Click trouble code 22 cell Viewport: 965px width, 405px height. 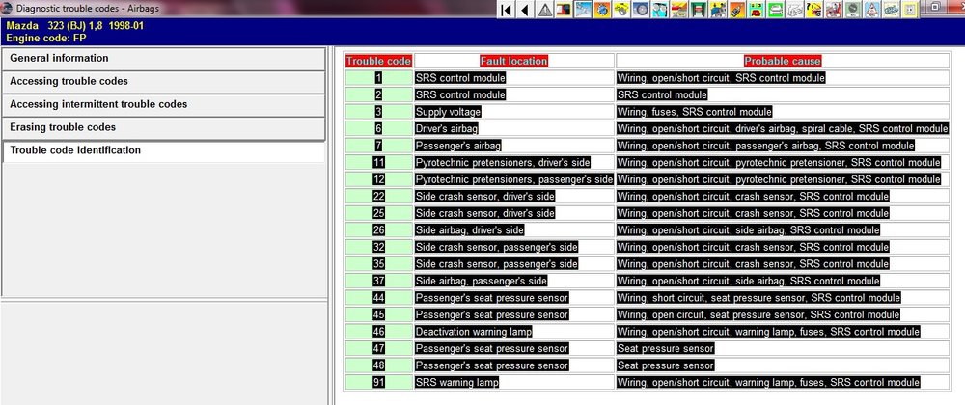(x=378, y=196)
